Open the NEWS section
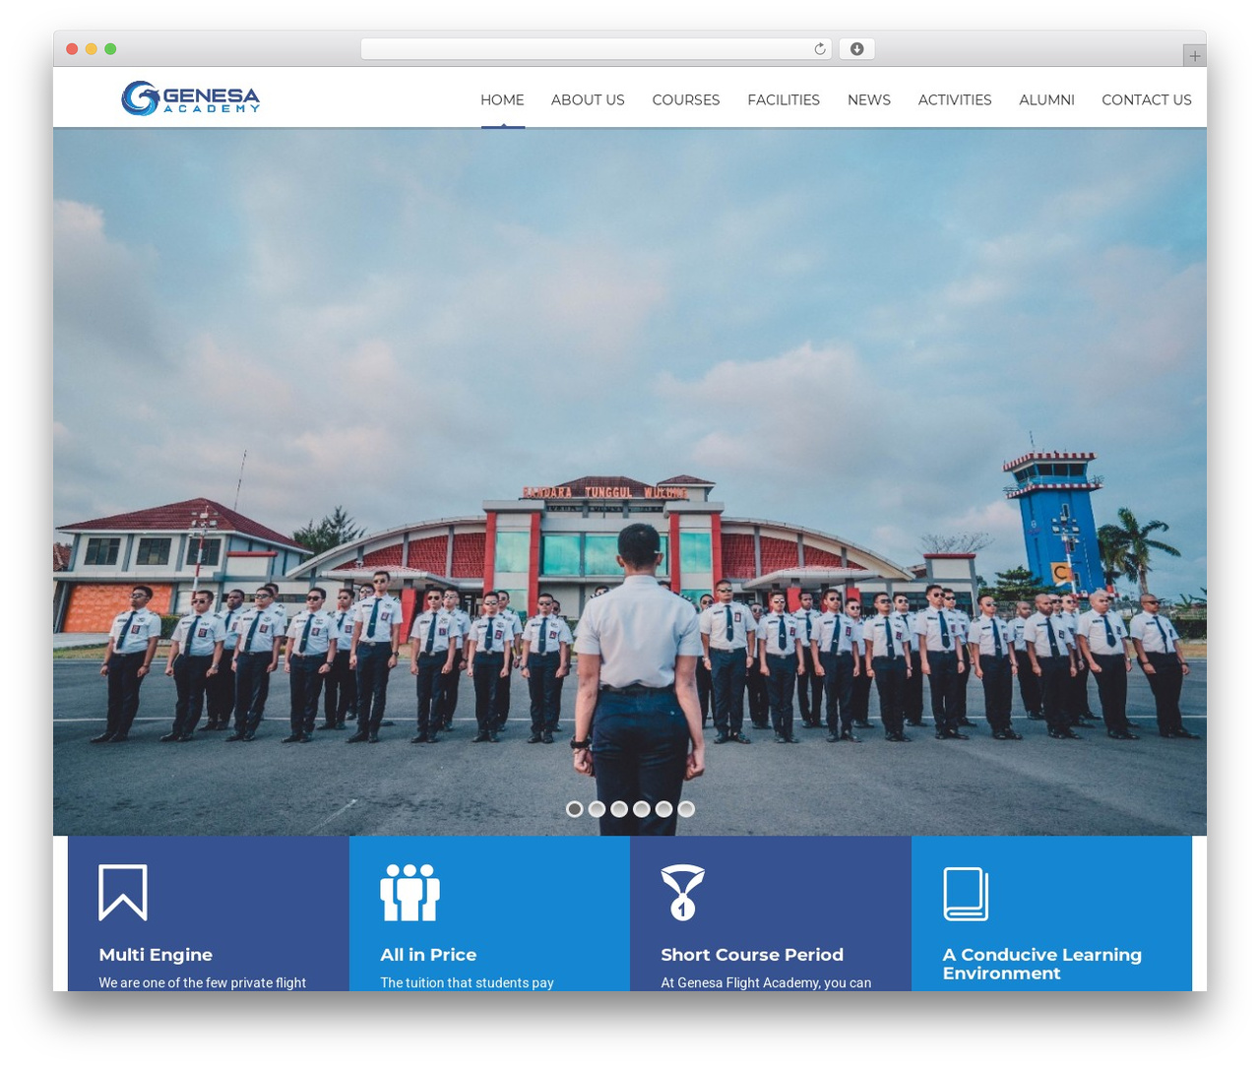1260x1067 pixels. pos(869,99)
